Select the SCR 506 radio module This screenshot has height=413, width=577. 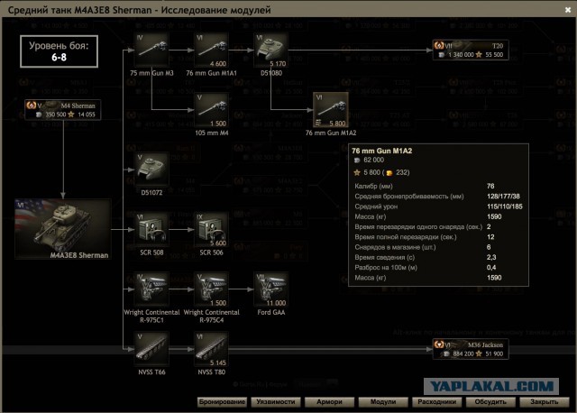pos(211,230)
